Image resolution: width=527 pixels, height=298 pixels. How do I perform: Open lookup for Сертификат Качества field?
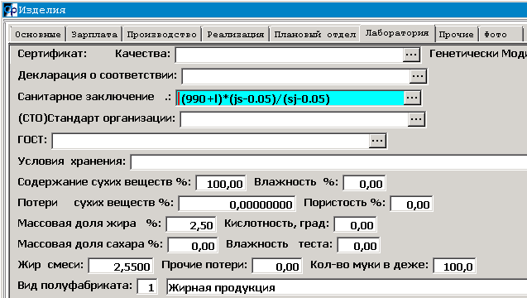(x=411, y=55)
